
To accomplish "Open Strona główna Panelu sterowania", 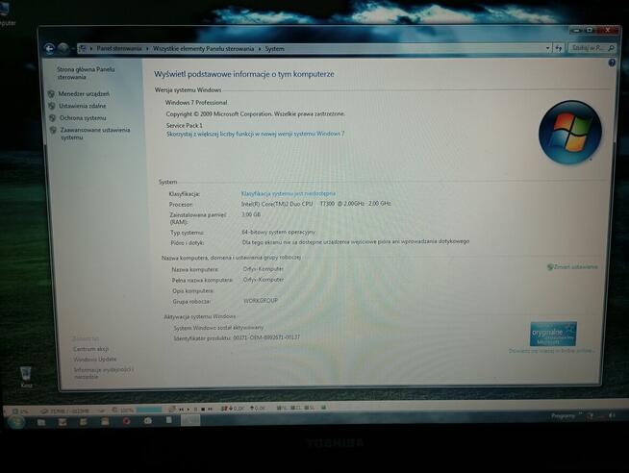I will [86, 73].
